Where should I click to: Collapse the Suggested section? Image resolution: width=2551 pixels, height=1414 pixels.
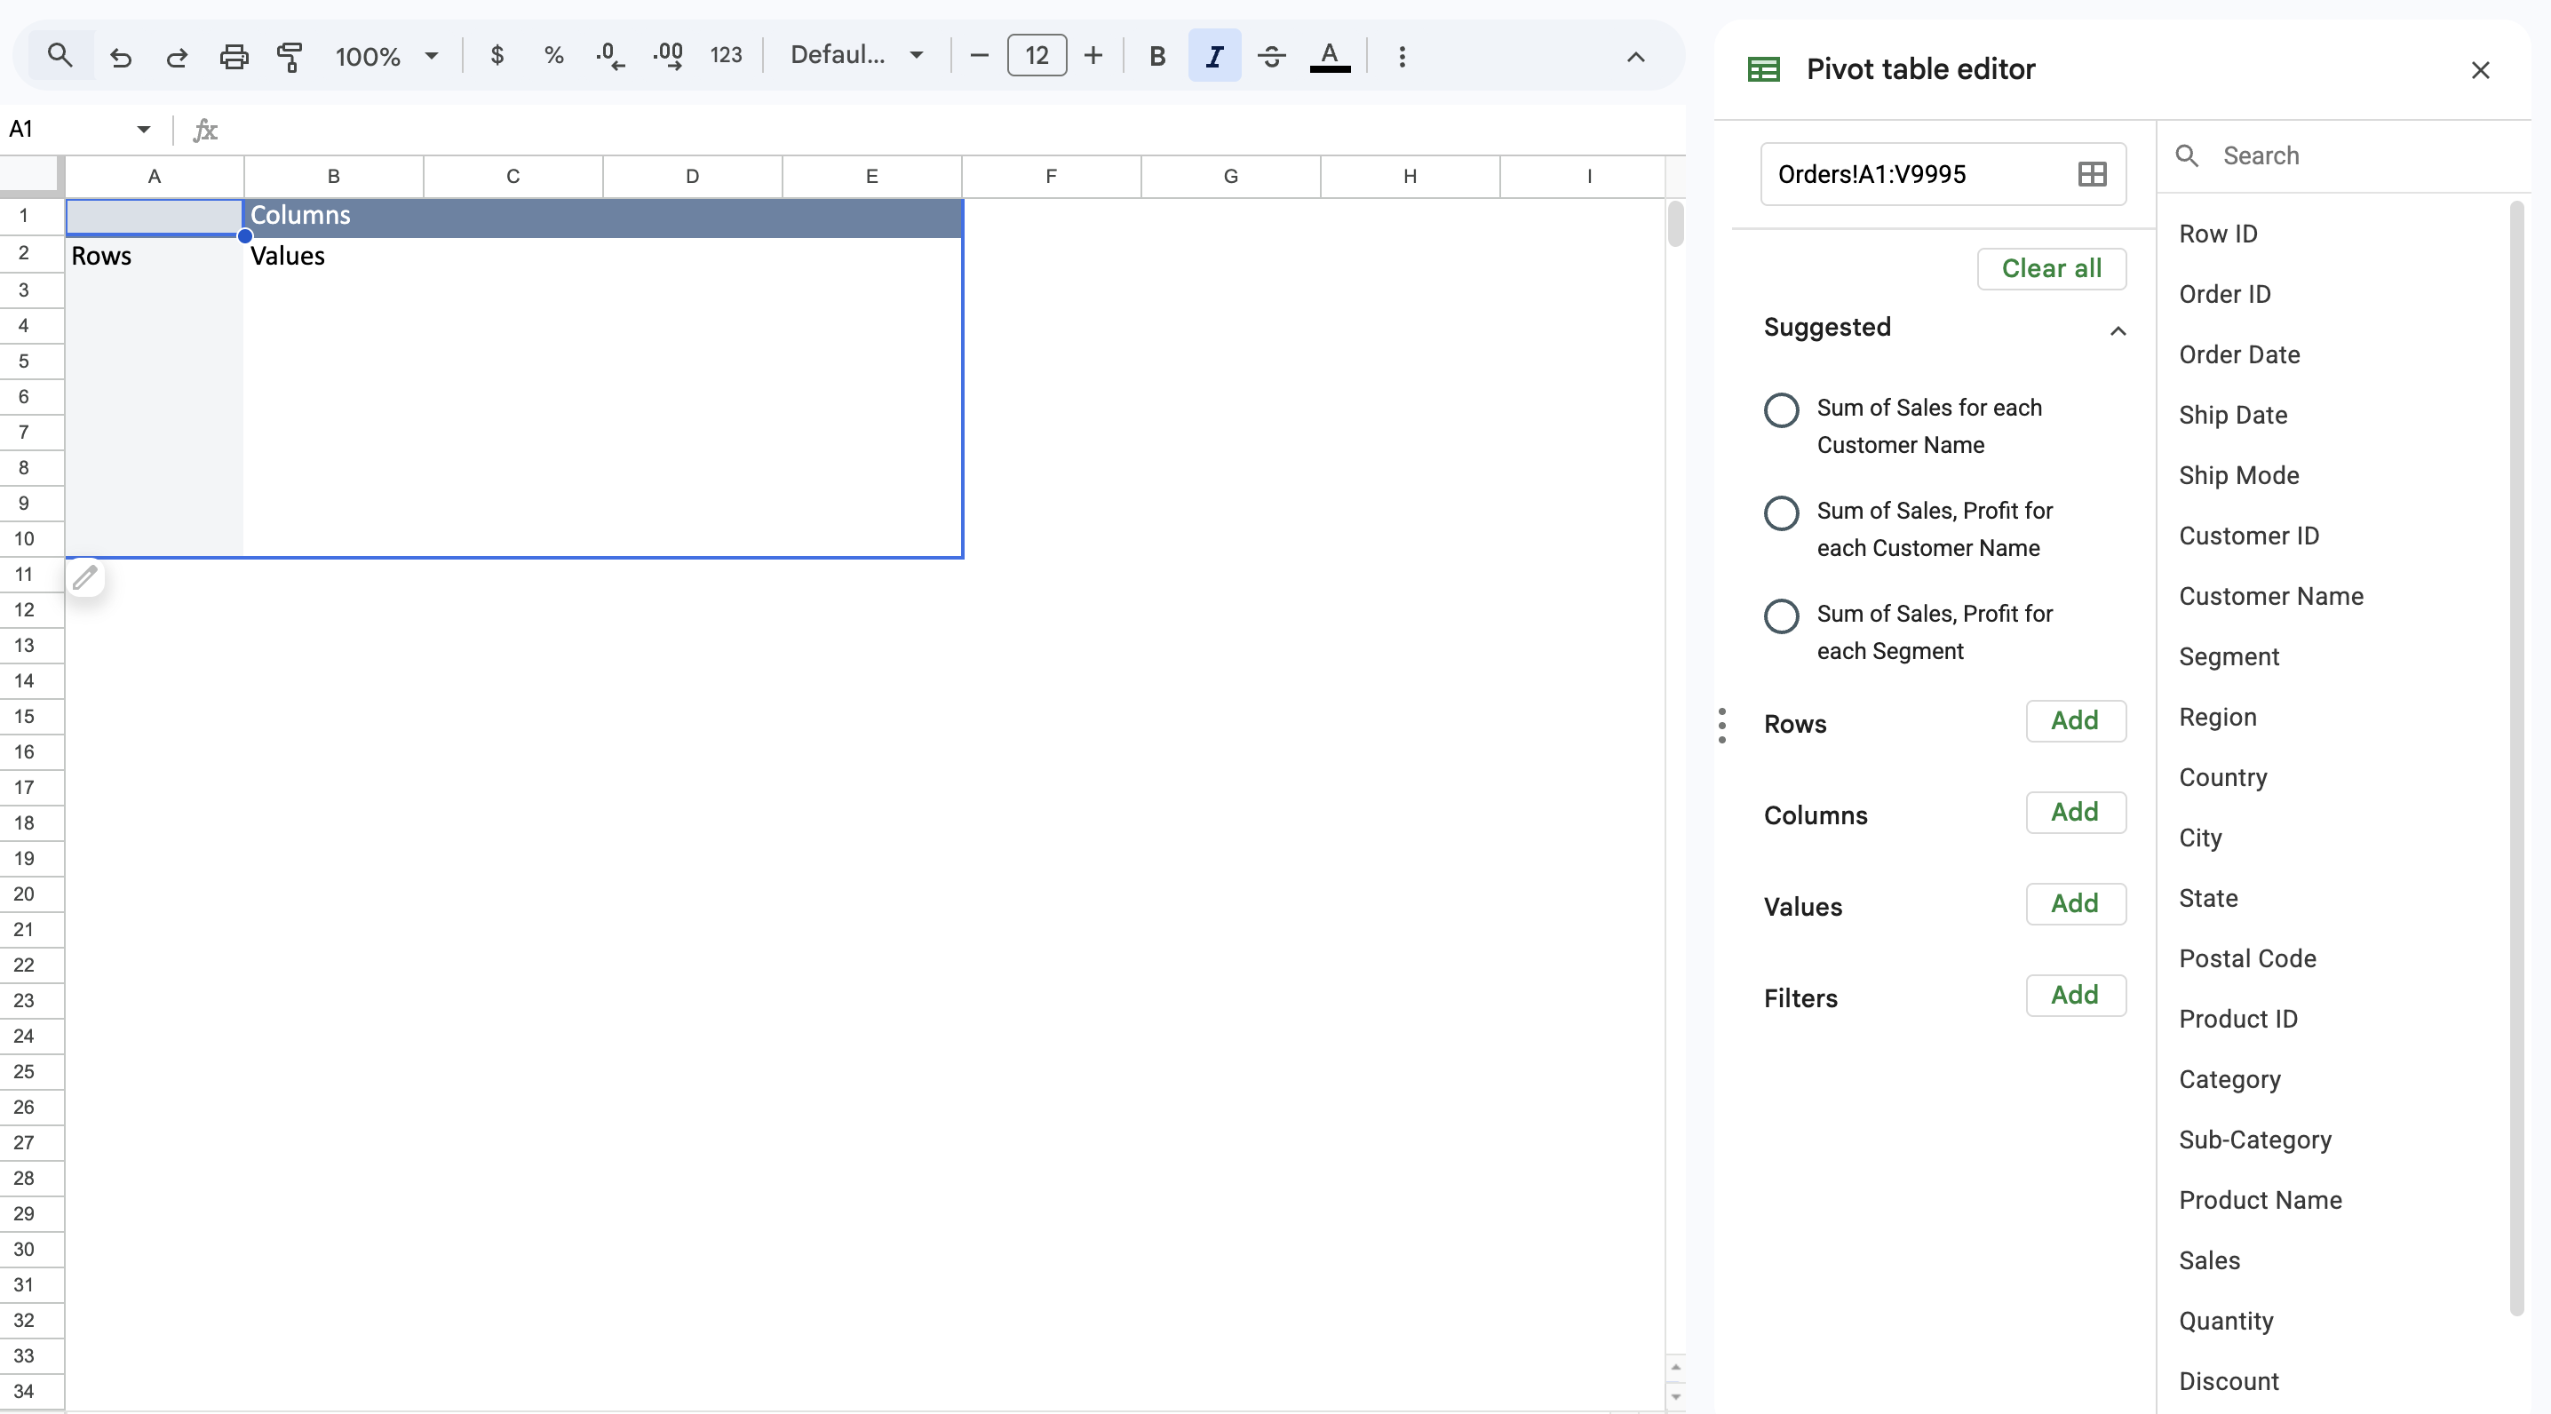(x=2118, y=330)
